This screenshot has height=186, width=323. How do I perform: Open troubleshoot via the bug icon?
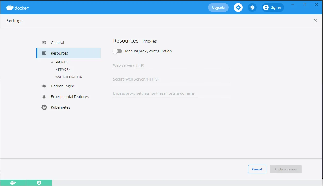[252, 7]
